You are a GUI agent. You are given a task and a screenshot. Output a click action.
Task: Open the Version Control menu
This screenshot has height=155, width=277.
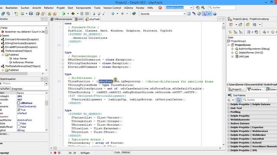(x=112, y=8)
